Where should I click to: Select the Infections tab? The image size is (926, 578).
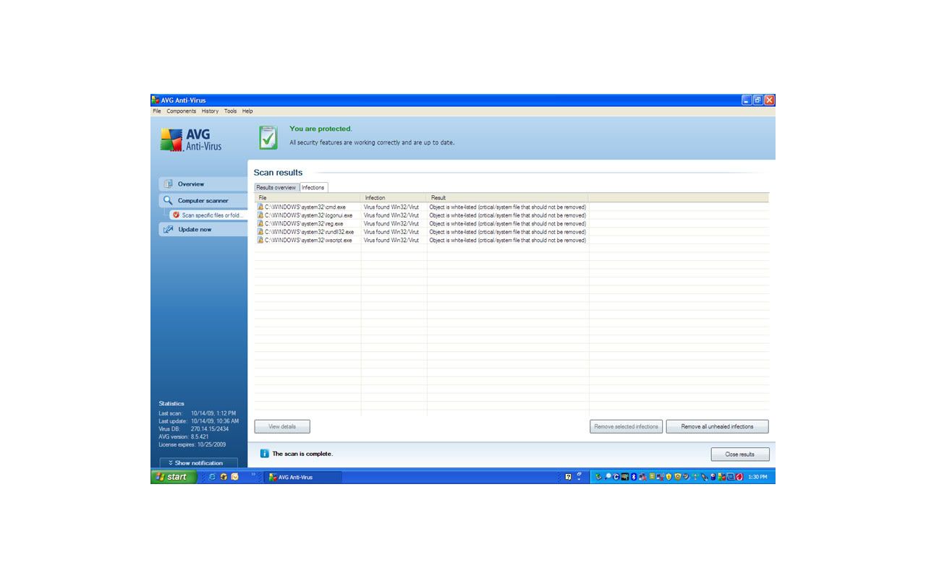[x=313, y=187]
